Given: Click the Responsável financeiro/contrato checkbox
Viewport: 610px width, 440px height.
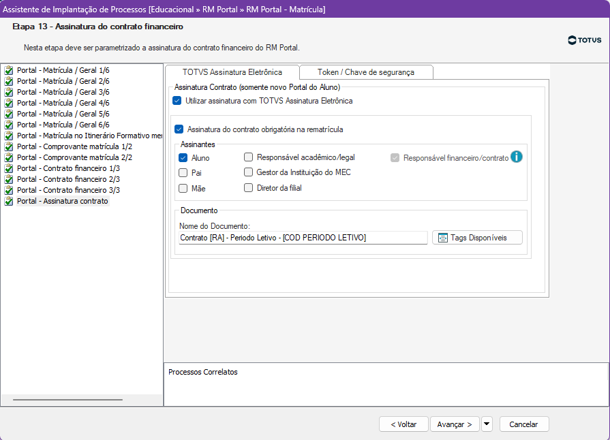Looking at the screenshot, I should click(x=395, y=158).
